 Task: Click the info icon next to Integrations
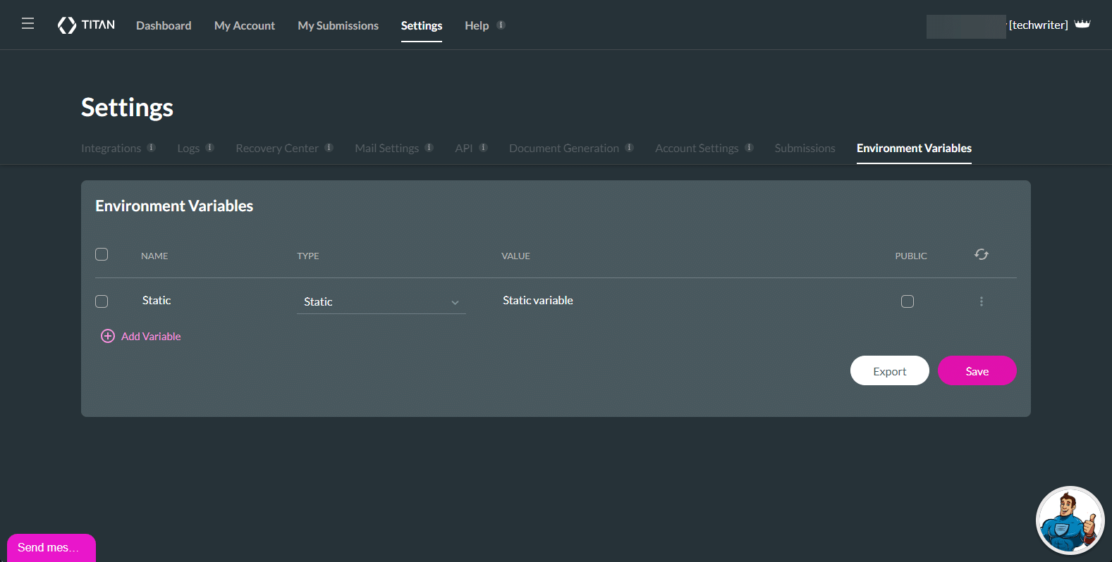click(x=151, y=148)
